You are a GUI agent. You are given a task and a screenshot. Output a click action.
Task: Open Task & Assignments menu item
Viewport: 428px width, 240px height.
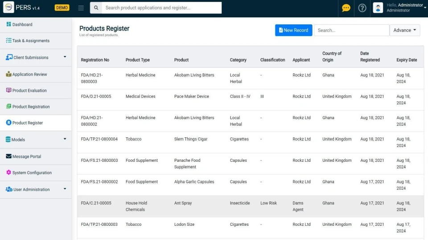click(36, 41)
